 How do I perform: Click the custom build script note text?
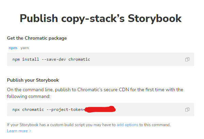click(x=61, y=125)
